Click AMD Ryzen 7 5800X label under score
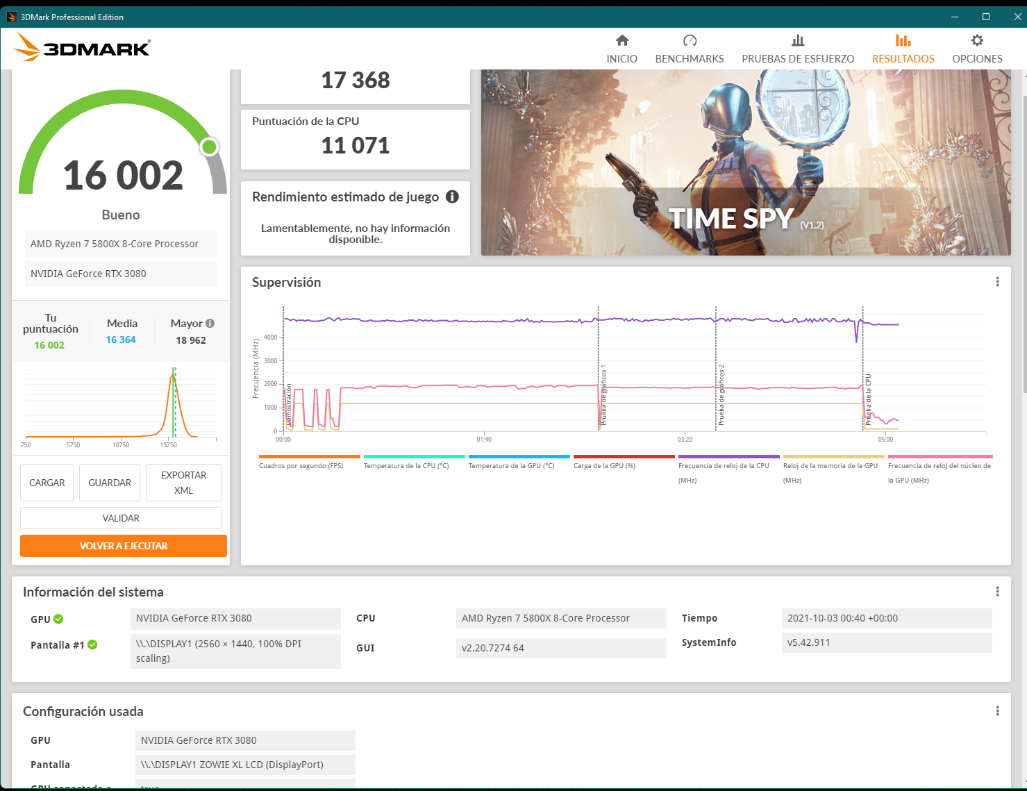Viewport: 1027px width, 791px height. click(121, 244)
